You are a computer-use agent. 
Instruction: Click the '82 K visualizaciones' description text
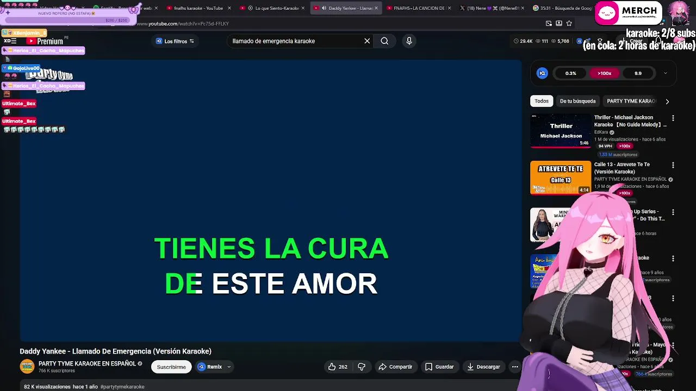(x=47, y=387)
